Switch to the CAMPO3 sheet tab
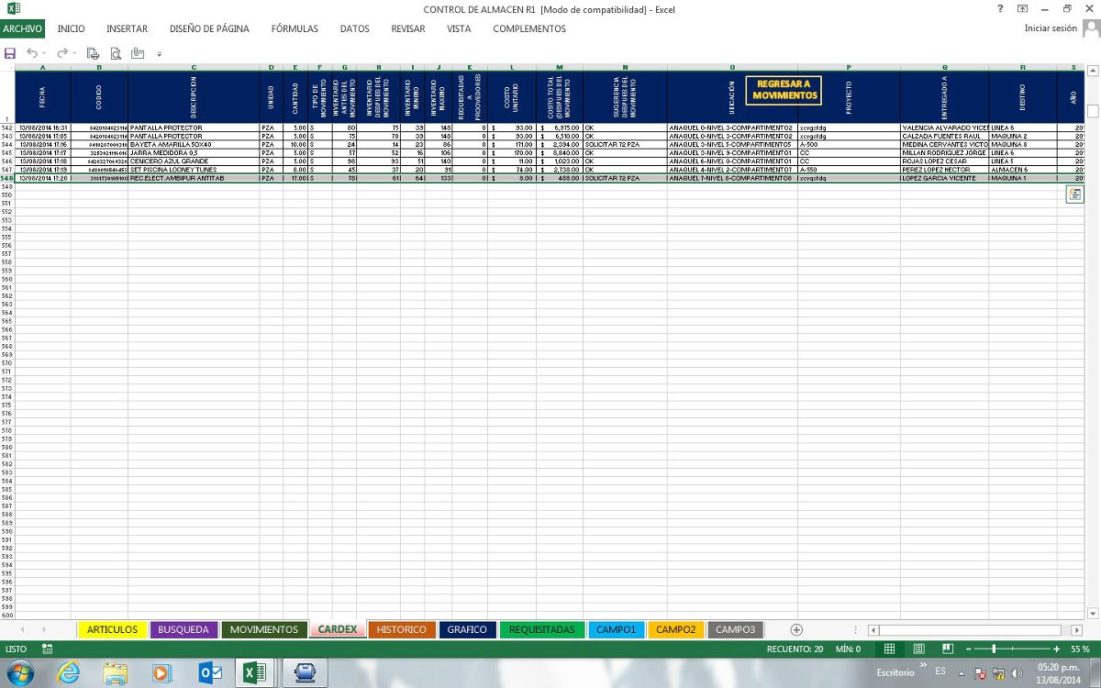This screenshot has height=688, width=1101. coord(735,629)
